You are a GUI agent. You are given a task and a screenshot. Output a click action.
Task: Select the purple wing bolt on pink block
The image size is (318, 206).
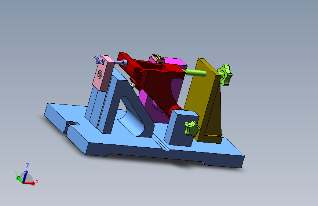[99, 60]
